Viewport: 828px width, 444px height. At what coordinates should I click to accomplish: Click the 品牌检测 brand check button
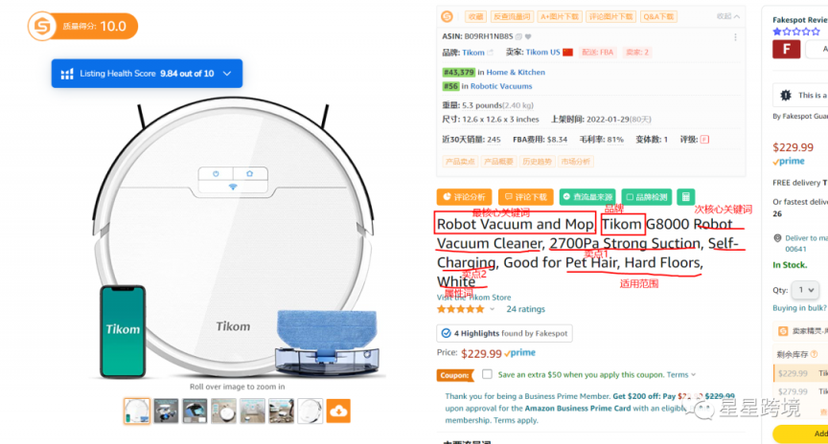point(646,197)
